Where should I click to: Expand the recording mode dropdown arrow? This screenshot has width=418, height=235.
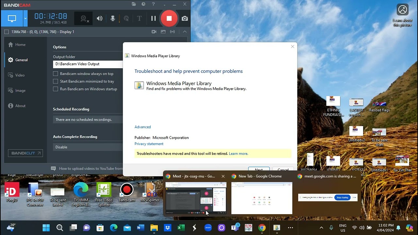25,19
